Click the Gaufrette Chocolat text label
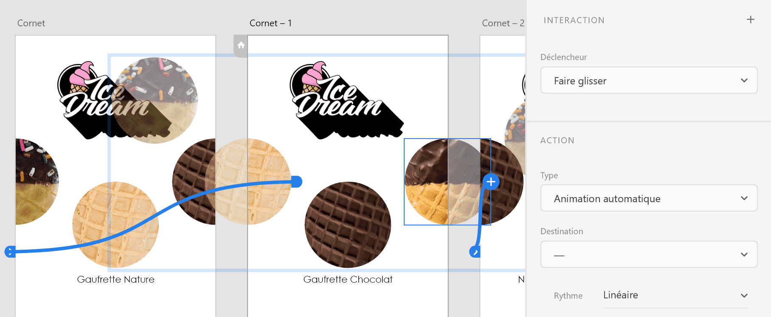771x317 pixels. (x=348, y=279)
